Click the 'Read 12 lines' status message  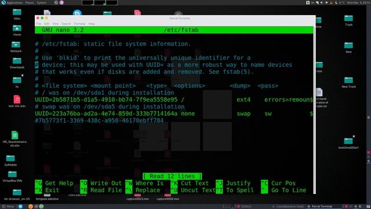(x=172, y=176)
